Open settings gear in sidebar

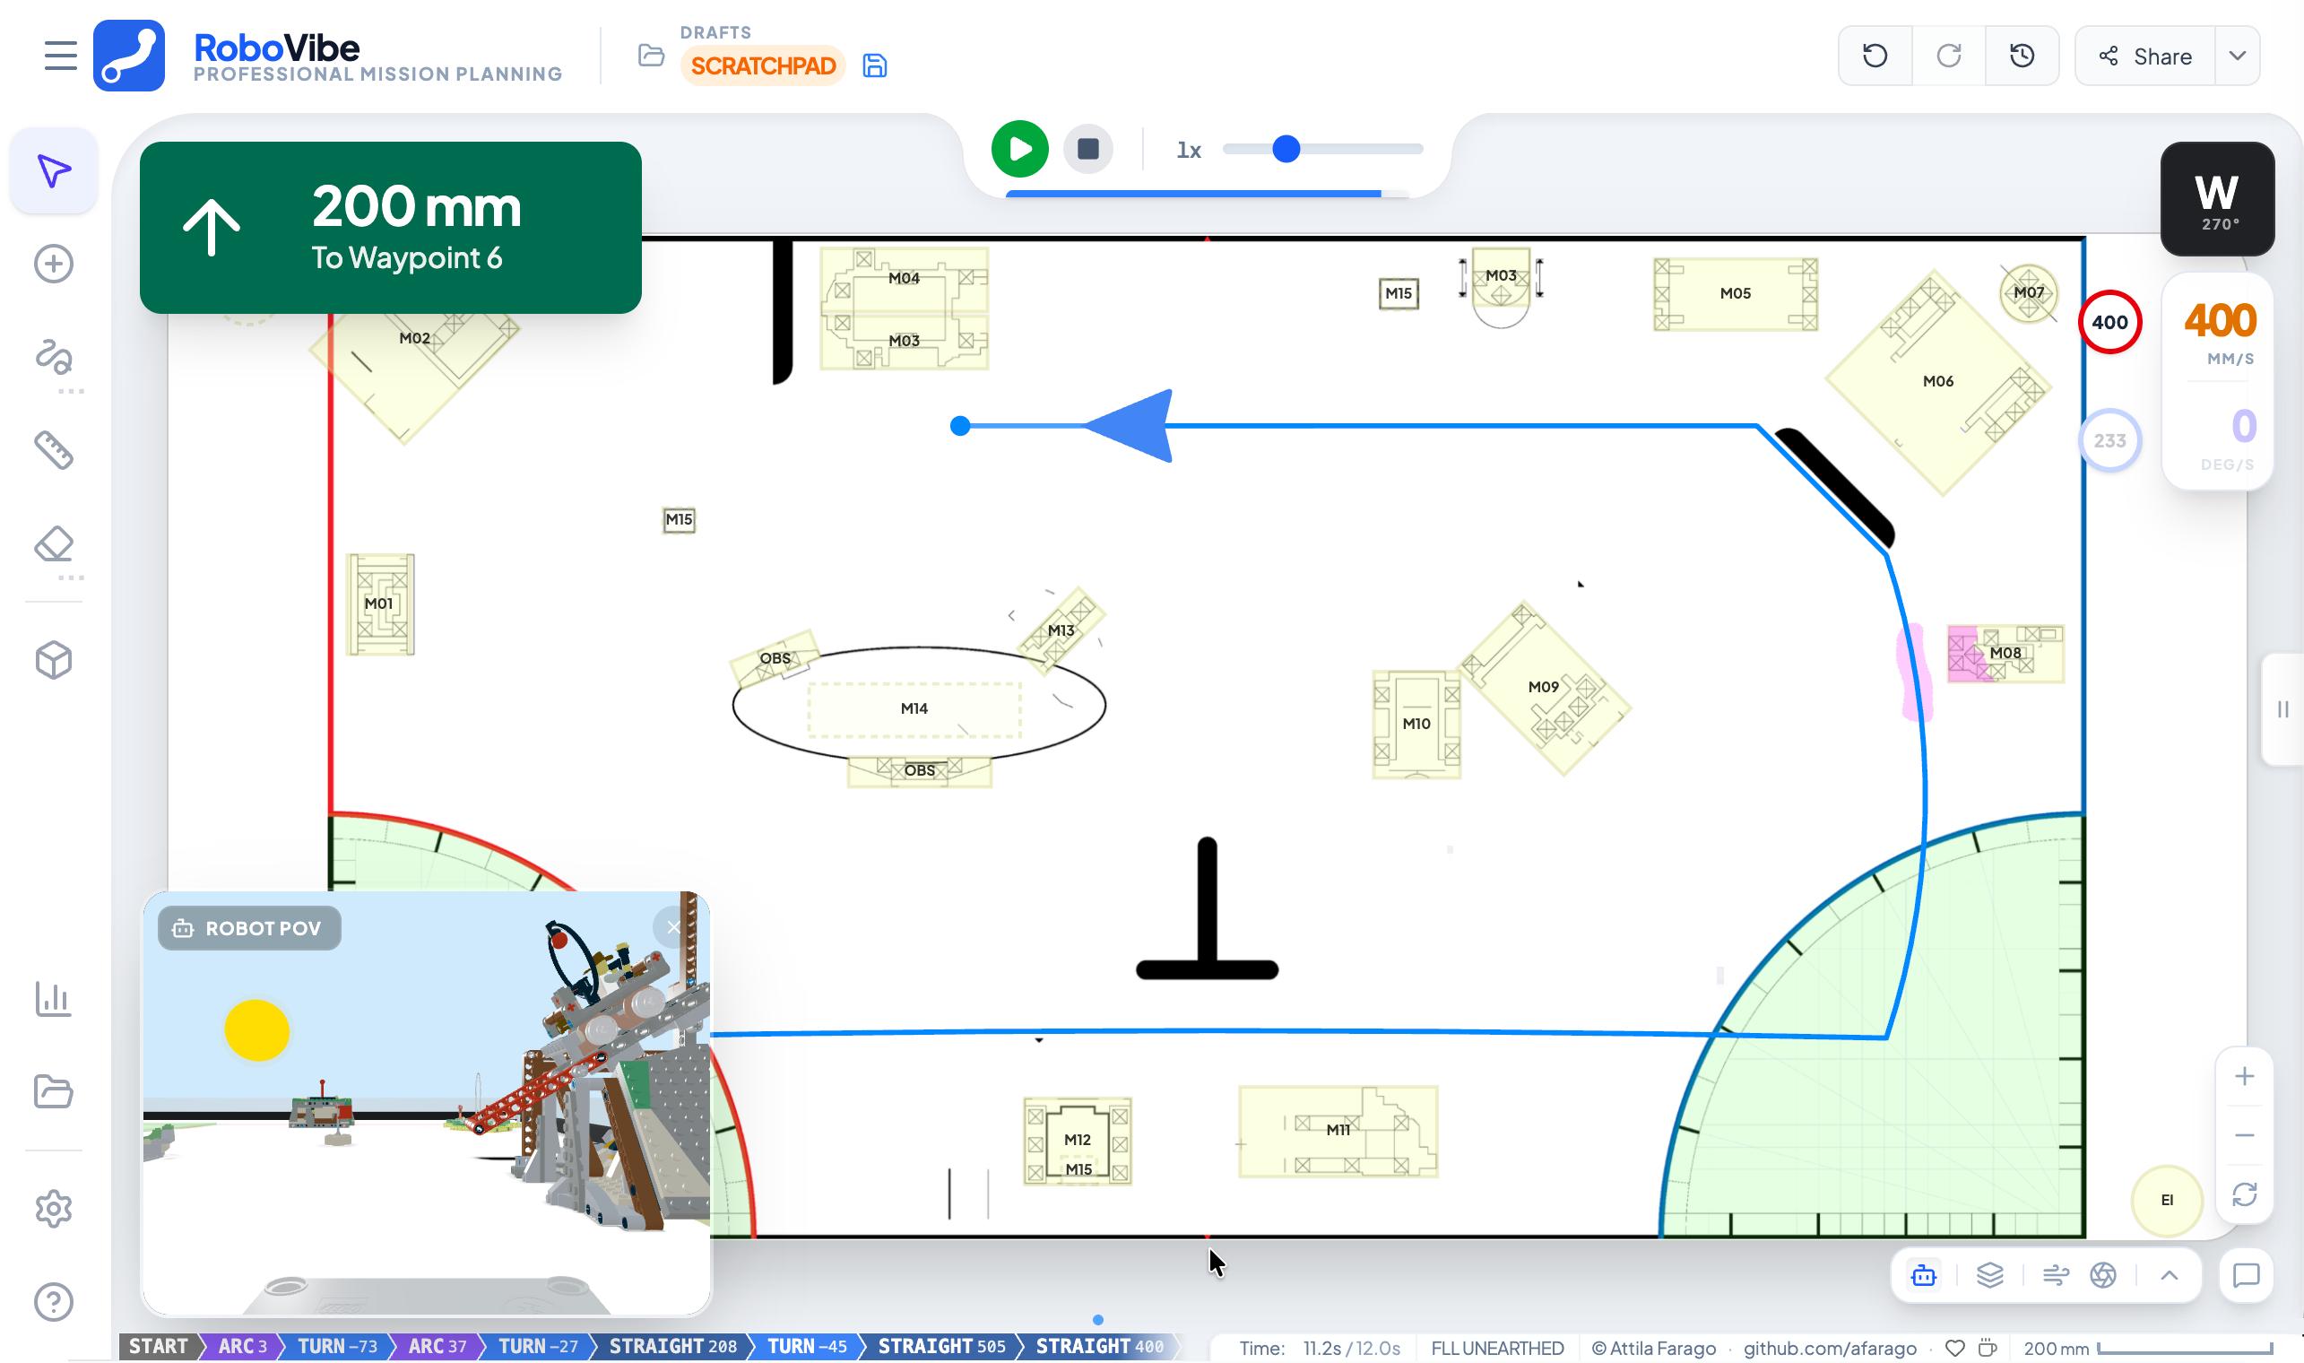tap(53, 1209)
